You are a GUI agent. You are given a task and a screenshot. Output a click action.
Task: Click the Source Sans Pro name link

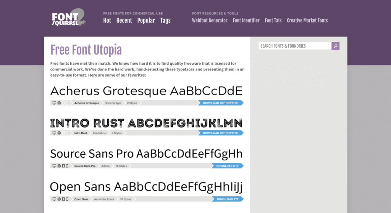point(85,166)
